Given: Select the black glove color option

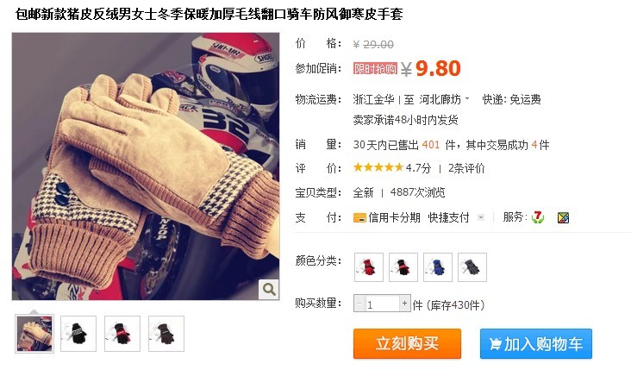Looking at the screenshot, I should 403,267.
